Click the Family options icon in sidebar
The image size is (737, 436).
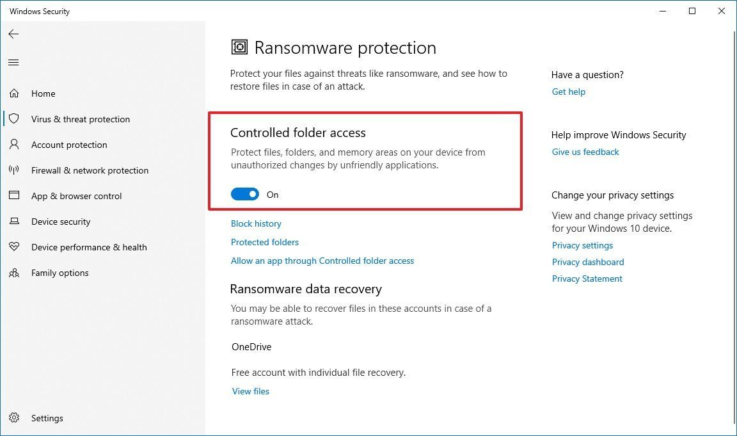tap(14, 273)
